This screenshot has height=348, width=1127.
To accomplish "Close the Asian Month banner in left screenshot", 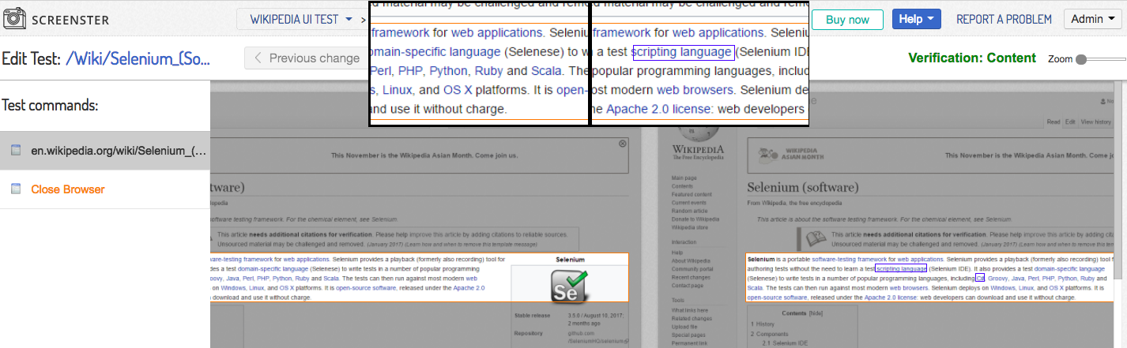I will coord(623,144).
